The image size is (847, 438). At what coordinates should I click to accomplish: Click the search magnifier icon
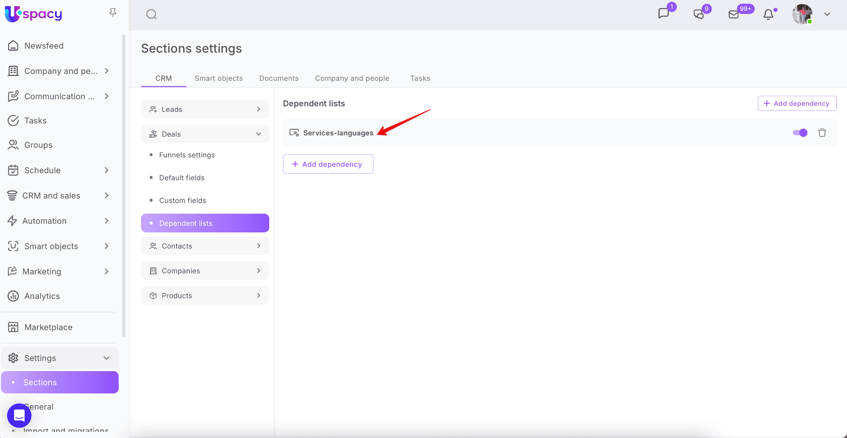[151, 14]
